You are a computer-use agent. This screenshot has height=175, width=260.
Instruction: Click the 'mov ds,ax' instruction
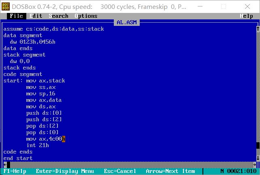coord(41,107)
